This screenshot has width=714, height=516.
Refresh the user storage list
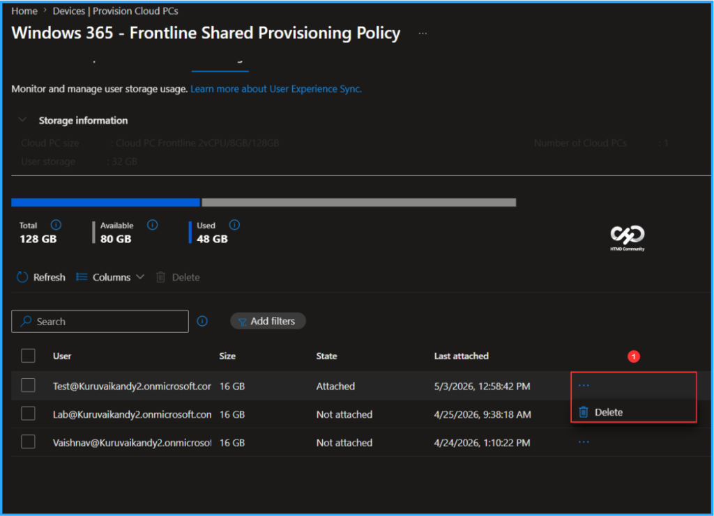coord(40,277)
